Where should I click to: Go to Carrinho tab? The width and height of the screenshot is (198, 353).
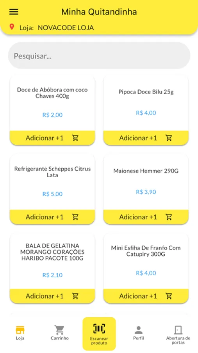[60, 333]
